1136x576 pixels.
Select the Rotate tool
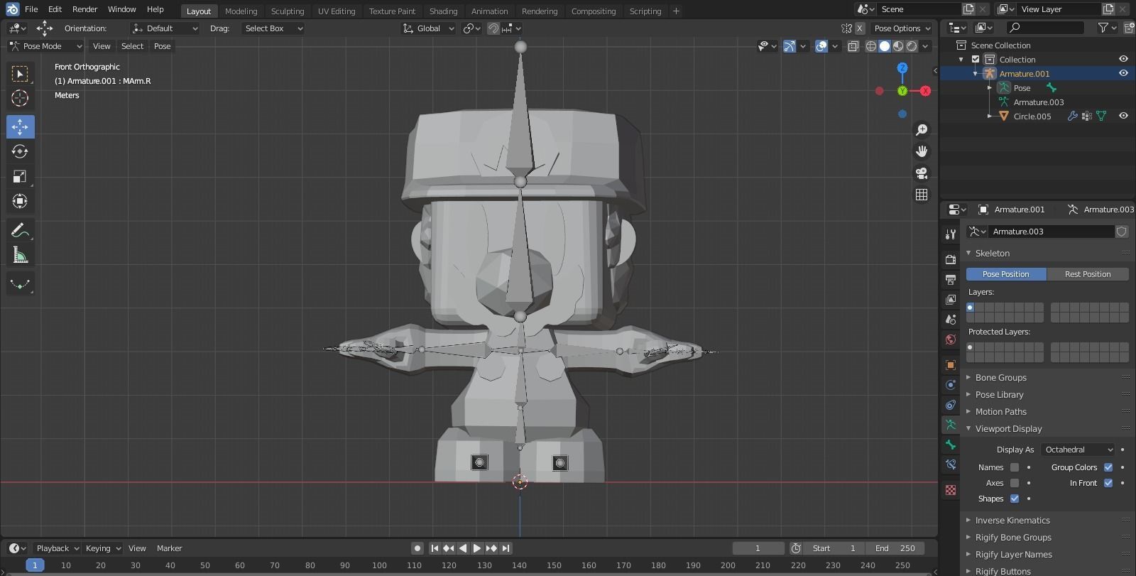(x=20, y=152)
